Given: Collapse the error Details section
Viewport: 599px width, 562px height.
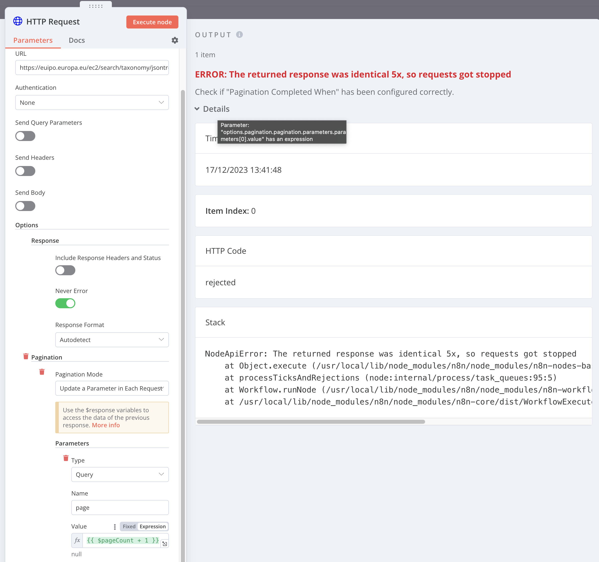Looking at the screenshot, I should tap(212, 109).
